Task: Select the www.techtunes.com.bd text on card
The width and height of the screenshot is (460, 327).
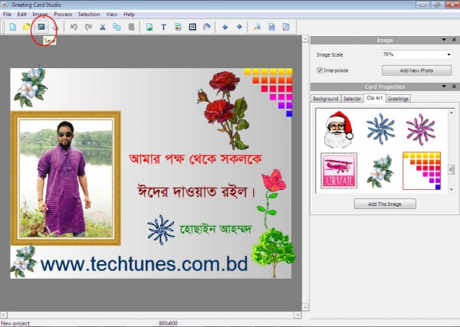Action: point(144,264)
